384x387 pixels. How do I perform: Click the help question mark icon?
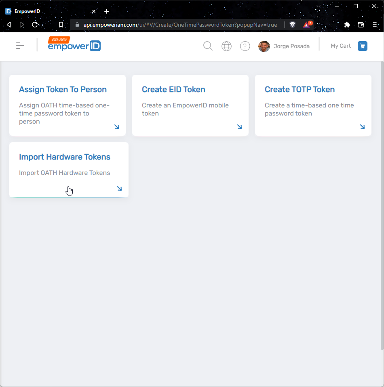(x=245, y=46)
